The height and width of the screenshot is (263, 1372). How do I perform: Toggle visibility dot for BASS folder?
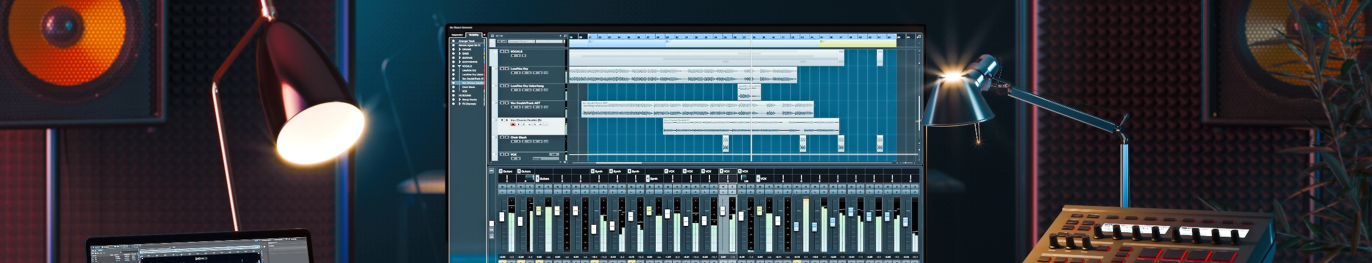click(x=453, y=54)
